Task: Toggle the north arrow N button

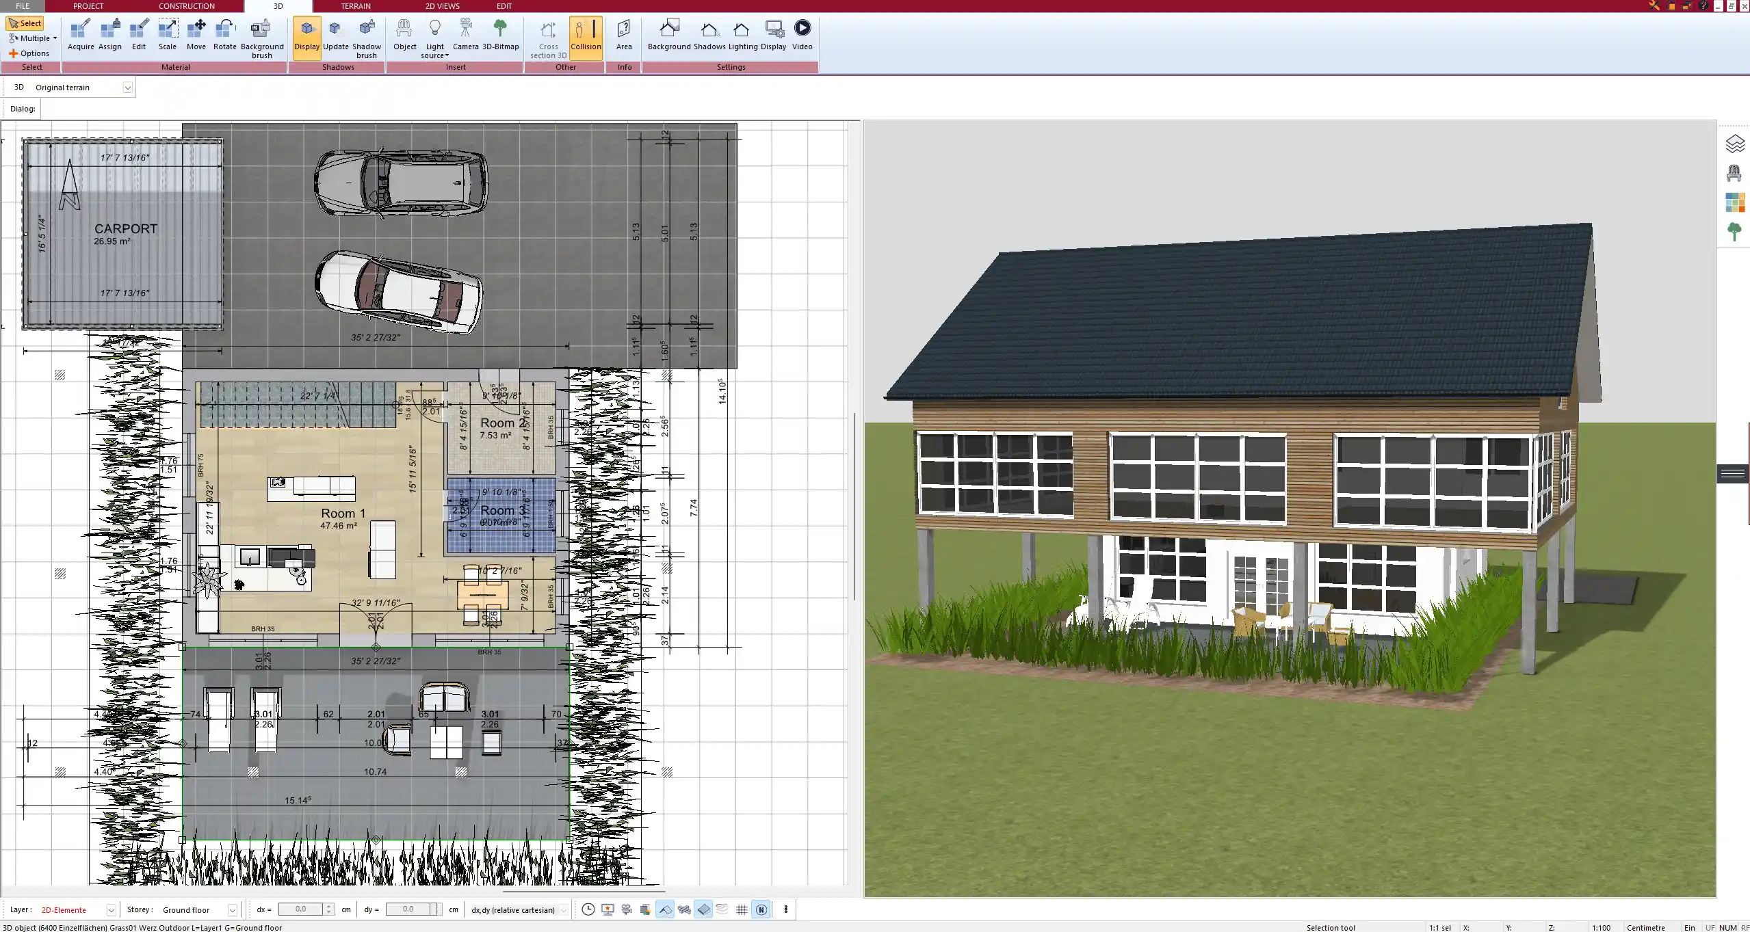Action: click(x=761, y=909)
